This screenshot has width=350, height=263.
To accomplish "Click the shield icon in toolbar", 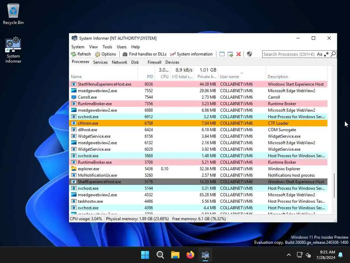I will click(x=249, y=54).
